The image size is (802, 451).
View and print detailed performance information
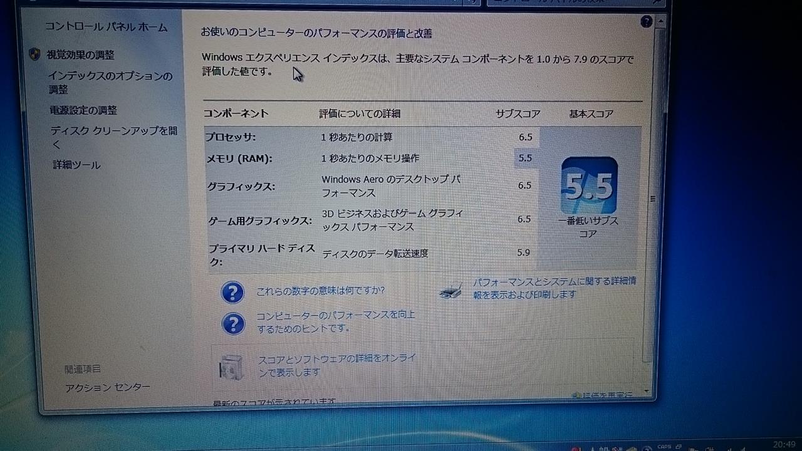[555, 288]
